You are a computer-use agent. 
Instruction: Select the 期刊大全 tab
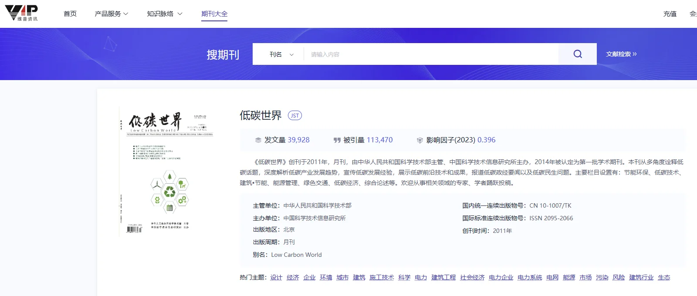pos(214,14)
